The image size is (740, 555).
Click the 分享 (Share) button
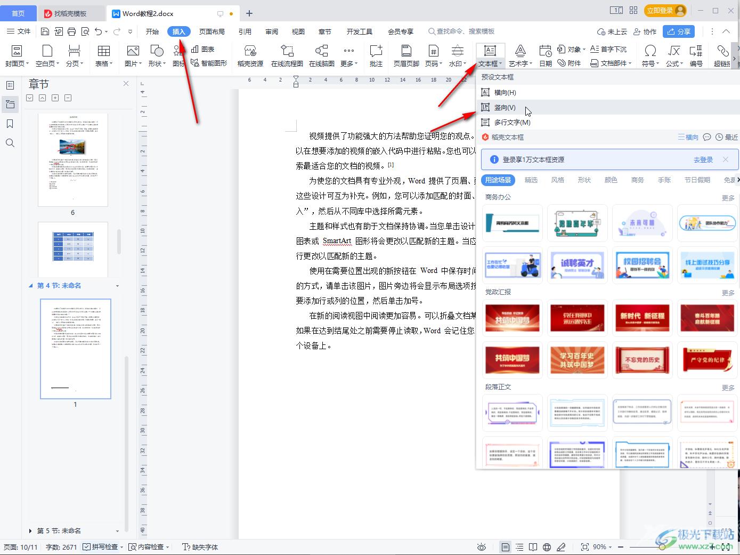[679, 31]
